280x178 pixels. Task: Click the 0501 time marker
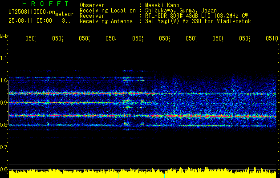click(31, 38)
